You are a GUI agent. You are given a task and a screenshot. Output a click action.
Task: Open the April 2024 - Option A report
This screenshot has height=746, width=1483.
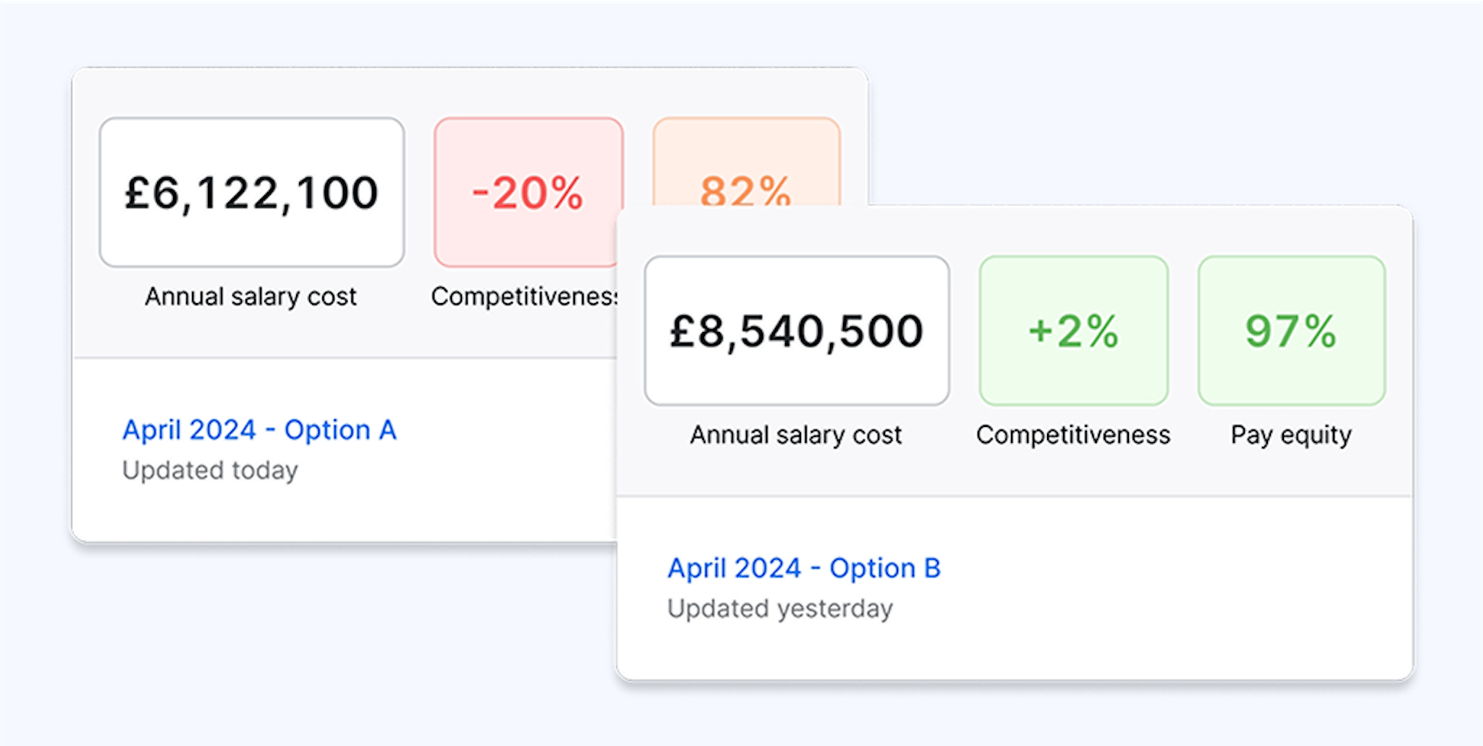pyautogui.click(x=259, y=430)
